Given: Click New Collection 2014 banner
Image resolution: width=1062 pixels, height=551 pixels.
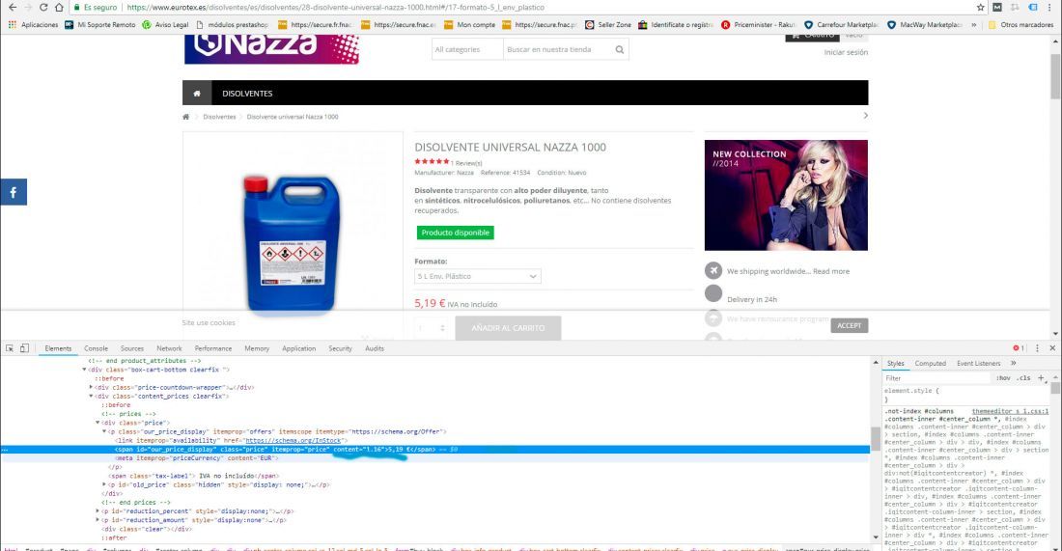Looking at the screenshot, I should click(786, 195).
